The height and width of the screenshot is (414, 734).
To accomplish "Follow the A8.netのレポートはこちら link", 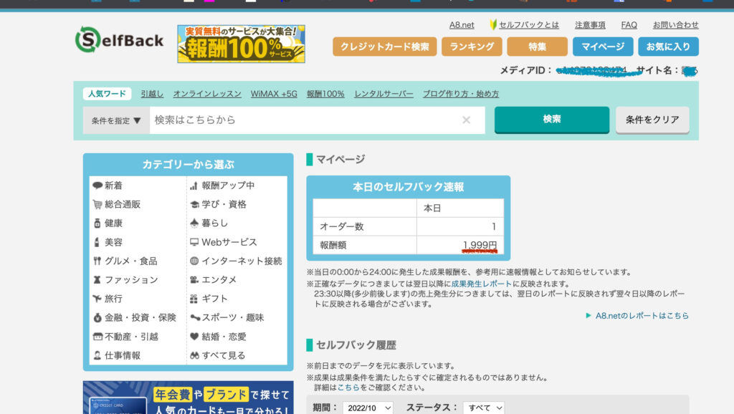I will coord(642,315).
